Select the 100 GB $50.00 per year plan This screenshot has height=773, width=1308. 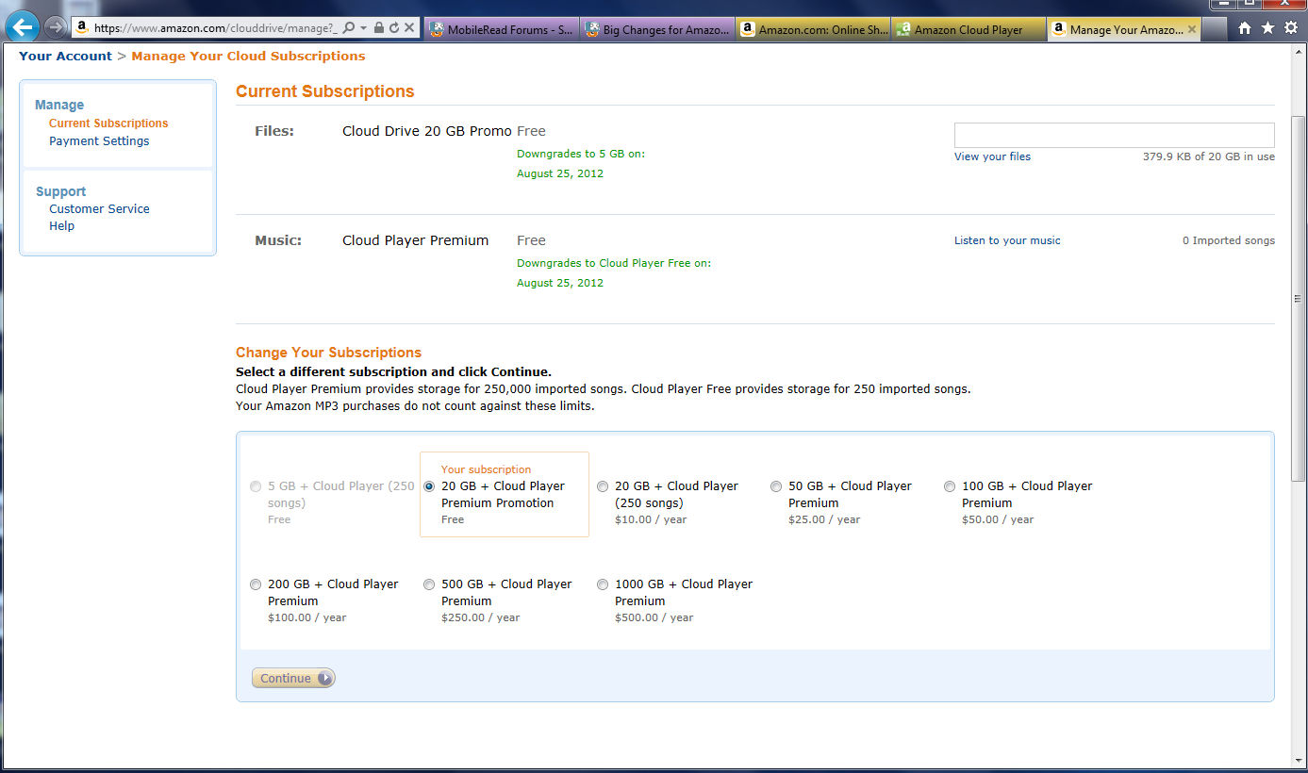click(x=950, y=486)
